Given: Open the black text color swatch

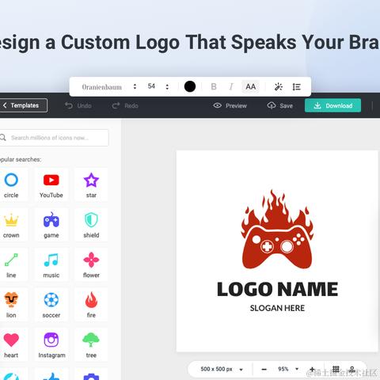Looking at the screenshot, I should [190, 86].
